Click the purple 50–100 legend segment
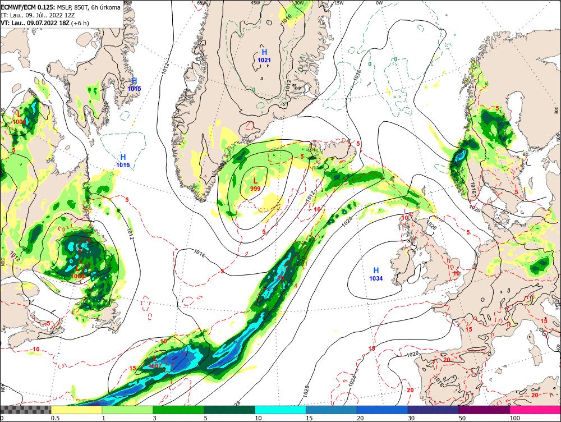This screenshot has height=422, width=561. click(x=485, y=410)
